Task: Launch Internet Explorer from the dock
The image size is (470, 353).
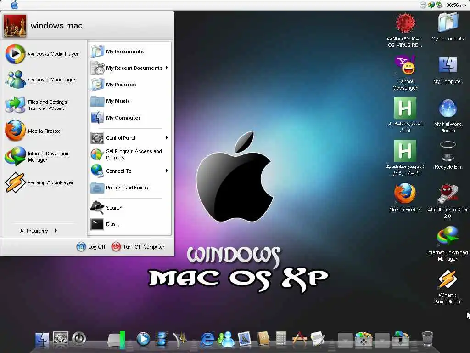Action: coord(207,340)
